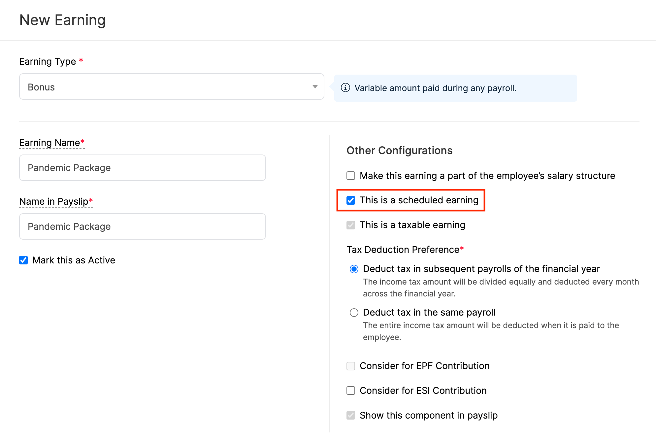Check Make this earning part of salary structure

point(351,176)
